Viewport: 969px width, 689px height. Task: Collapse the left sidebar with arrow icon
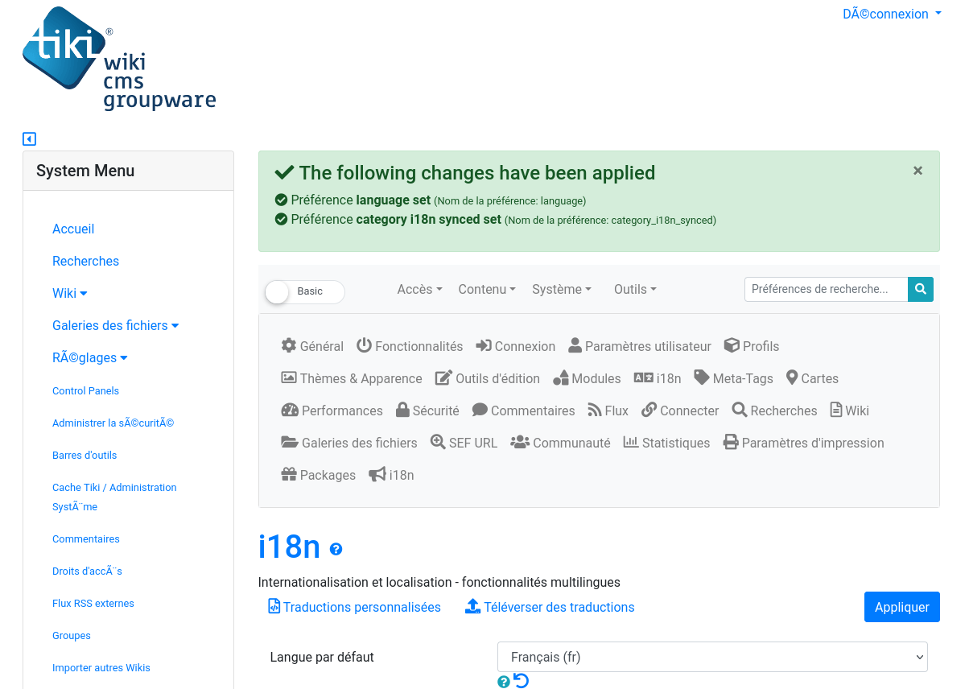click(x=30, y=139)
